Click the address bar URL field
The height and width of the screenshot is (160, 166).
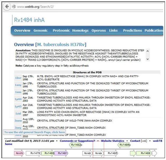[80, 7]
